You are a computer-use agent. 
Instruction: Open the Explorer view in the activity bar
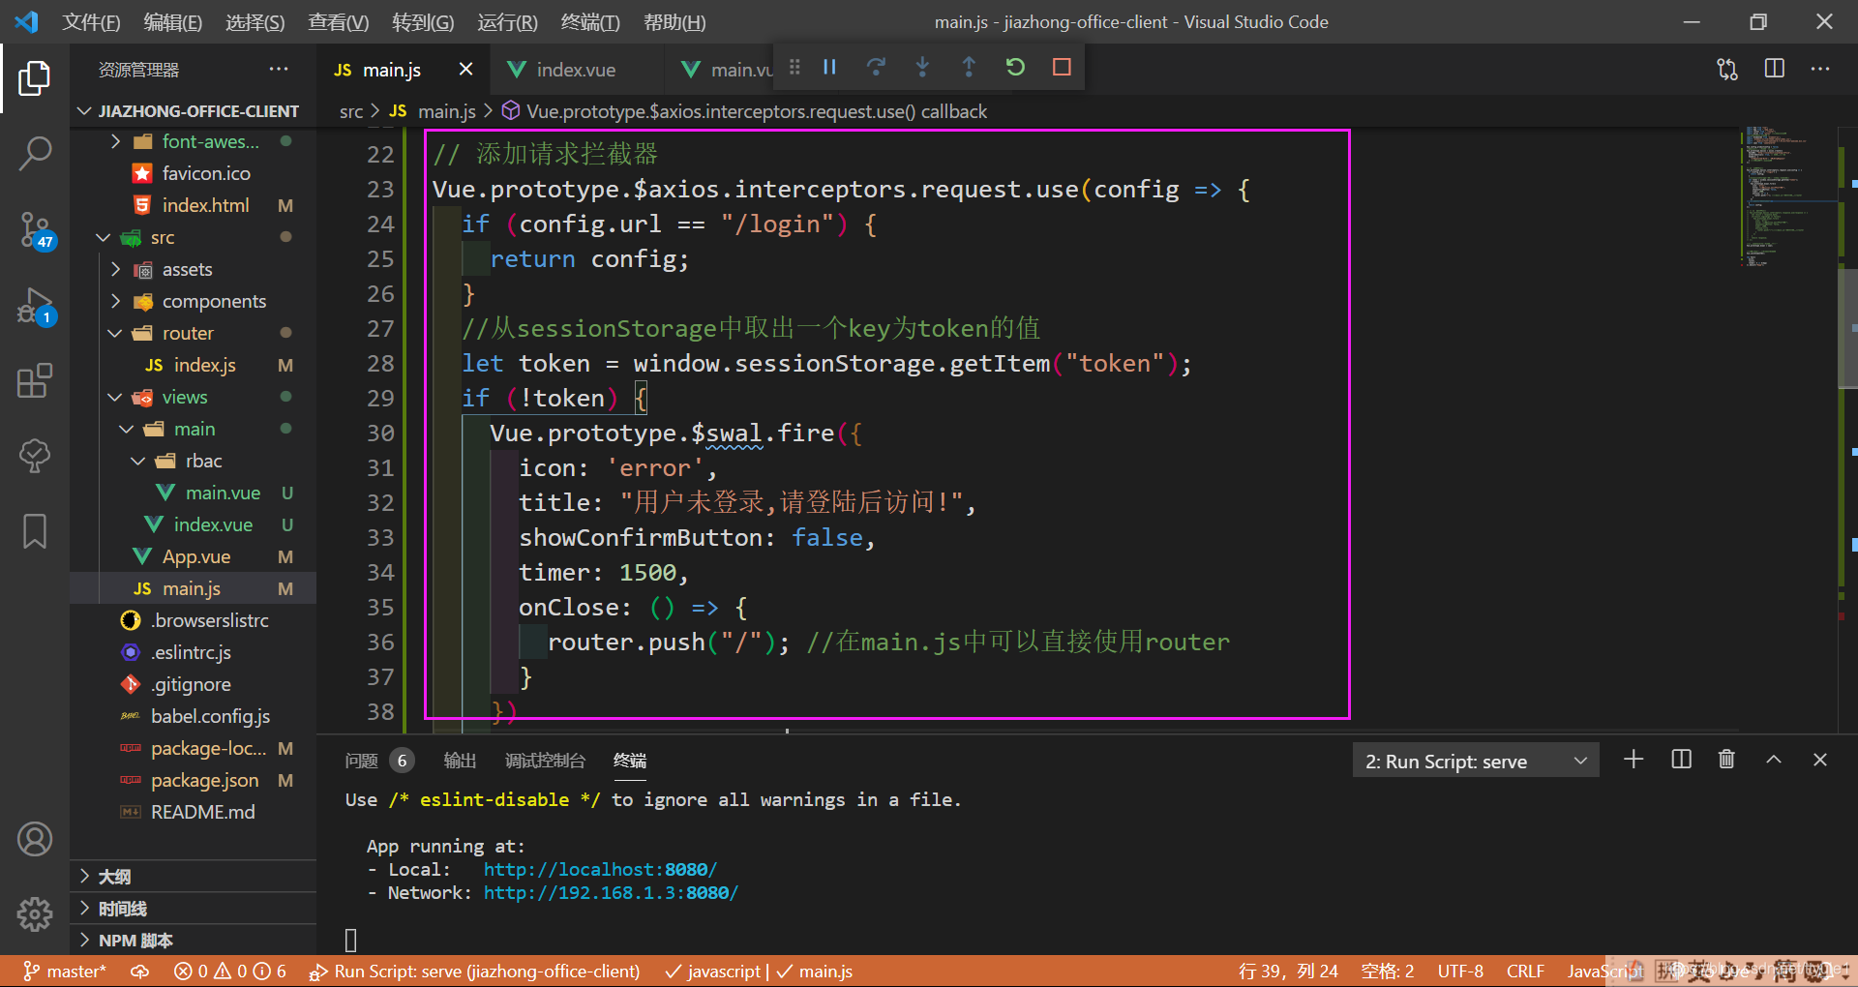coord(35,78)
